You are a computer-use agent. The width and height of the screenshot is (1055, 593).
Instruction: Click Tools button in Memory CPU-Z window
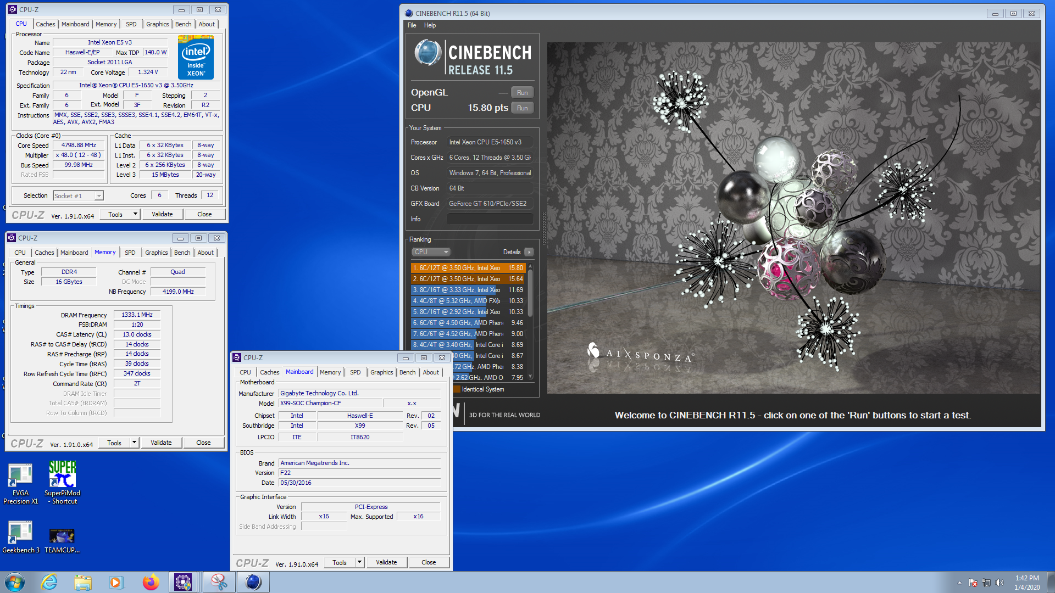tap(114, 443)
